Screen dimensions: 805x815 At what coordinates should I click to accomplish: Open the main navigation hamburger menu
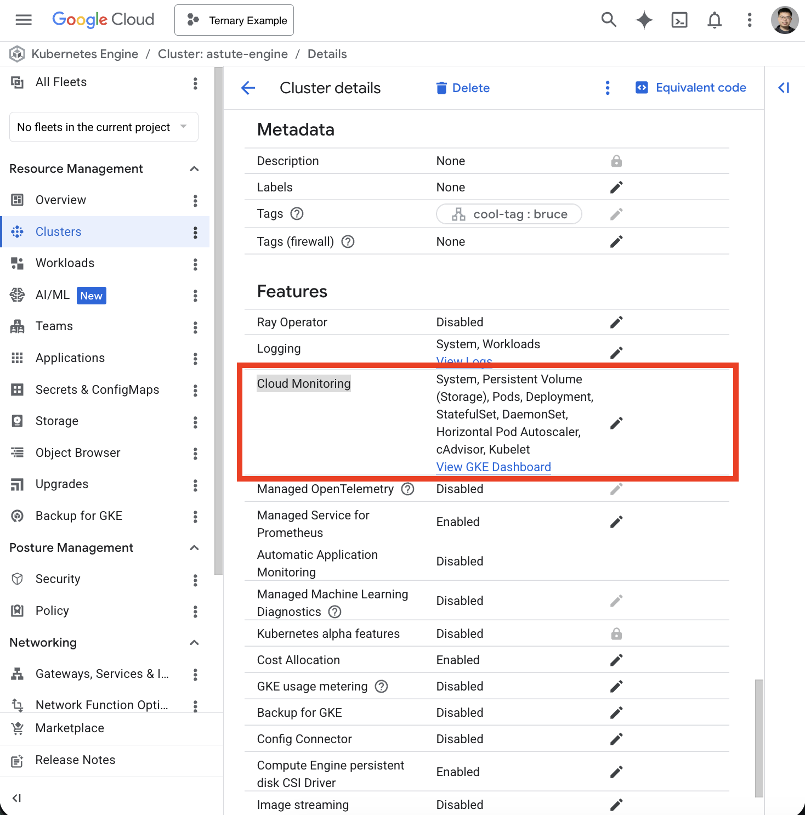pos(24,20)
